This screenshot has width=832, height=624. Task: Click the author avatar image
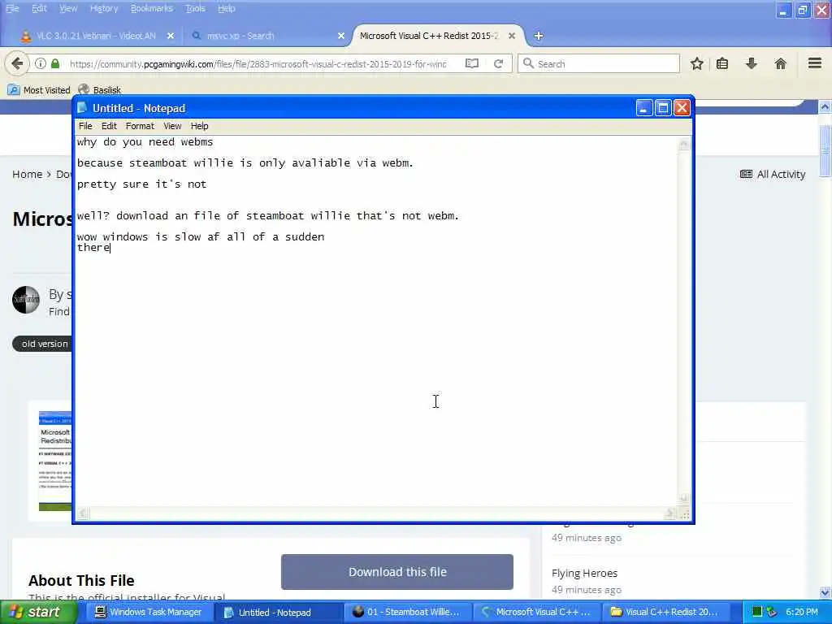[26, 299]
